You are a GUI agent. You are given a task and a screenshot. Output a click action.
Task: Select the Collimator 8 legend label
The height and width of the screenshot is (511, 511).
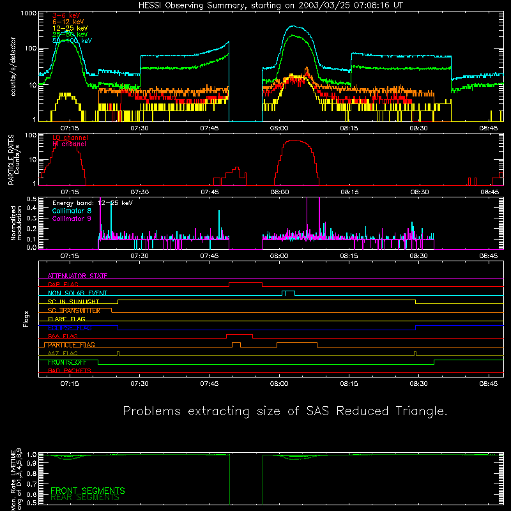pyautogui.click(x=72, y=211)
